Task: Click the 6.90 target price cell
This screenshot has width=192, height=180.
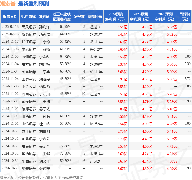Action: click(x=187, y=168)
